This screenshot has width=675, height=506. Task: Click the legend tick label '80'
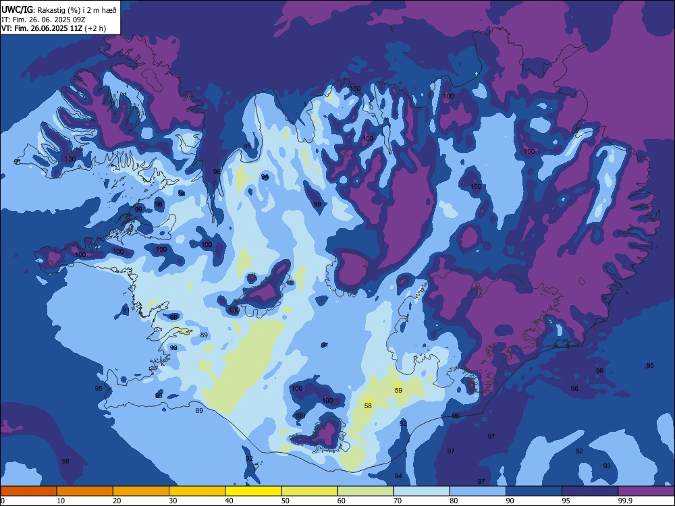454,501
